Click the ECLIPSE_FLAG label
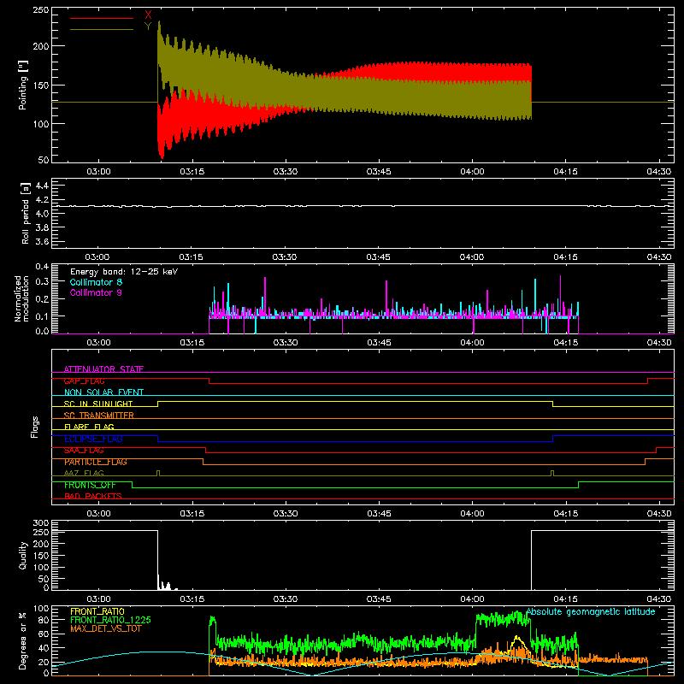 click(93, 439)
